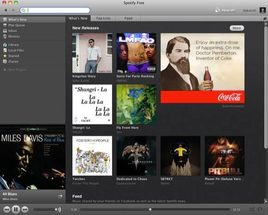Image resolution: width=268 pixels, height=215 pixels.
Task: Switch to the Top Lists tab
Action: pyautogui.click(x=103, y=18)
